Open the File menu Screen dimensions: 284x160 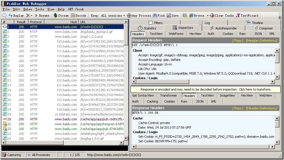(6, 9)
